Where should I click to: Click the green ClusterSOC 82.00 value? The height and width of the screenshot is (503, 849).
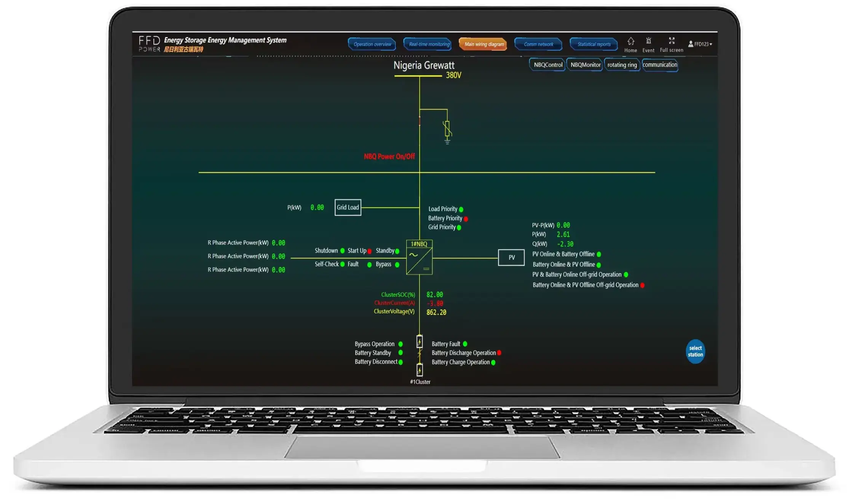point(434,294)
